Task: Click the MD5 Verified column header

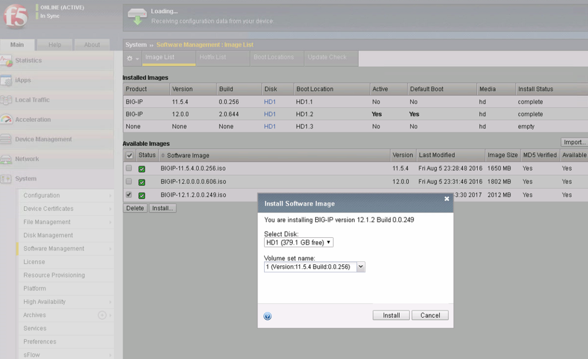Action: coord(540,155)
